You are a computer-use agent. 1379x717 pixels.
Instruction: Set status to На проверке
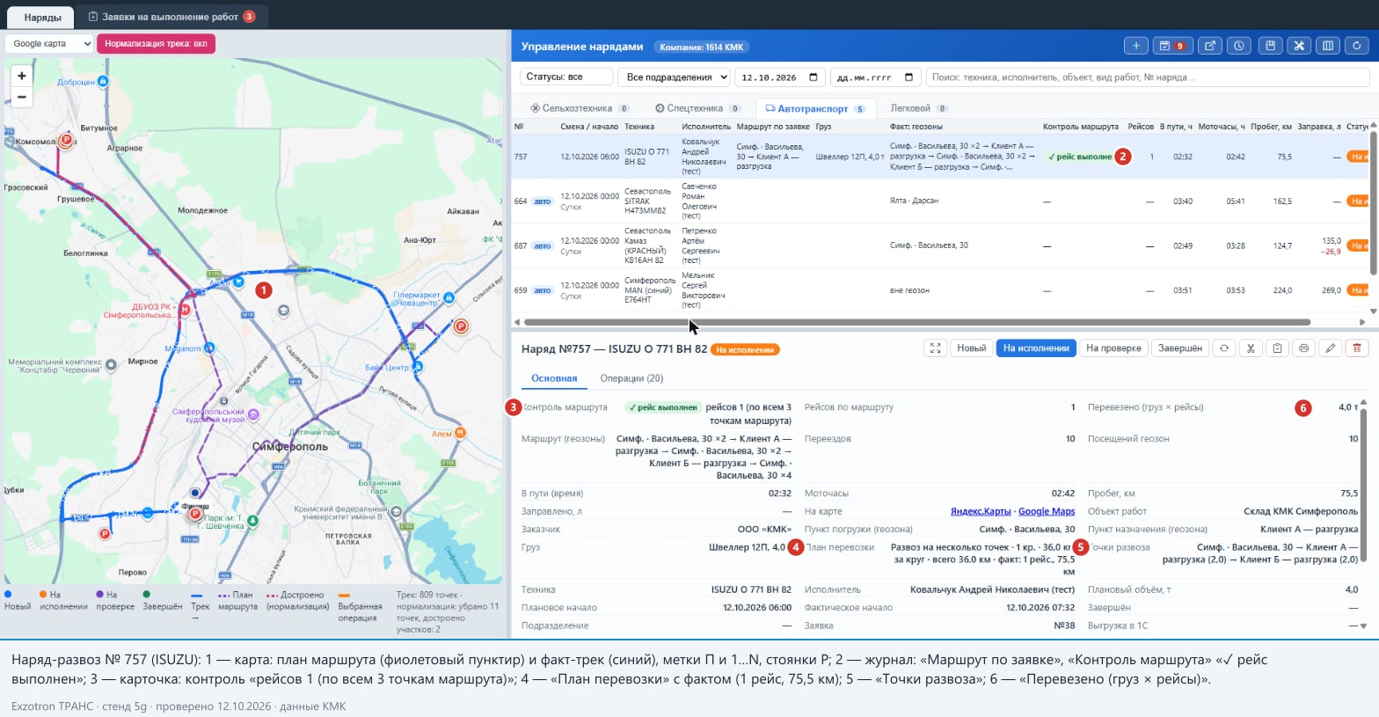1113,348
